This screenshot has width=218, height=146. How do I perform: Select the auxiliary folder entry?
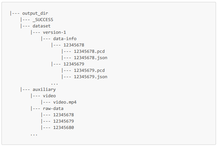pyautogui.click(x=44, y=90)
